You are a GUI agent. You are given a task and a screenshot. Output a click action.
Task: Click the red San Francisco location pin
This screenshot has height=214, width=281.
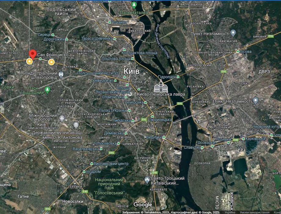33,54
